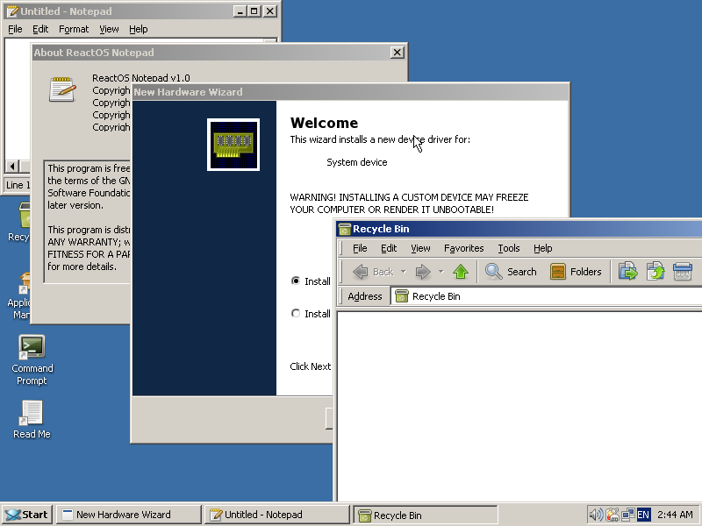Select the Command Prompt desktop icon
Screen dimensions: 702x526
32,360
